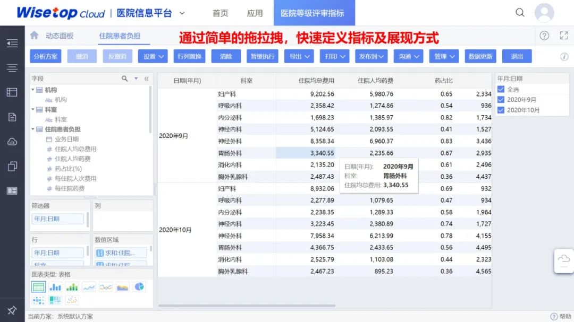The height and width of the screenshot is (322, 574).
Task: Select the line chart type icon
Action: (x=89, y=288)
